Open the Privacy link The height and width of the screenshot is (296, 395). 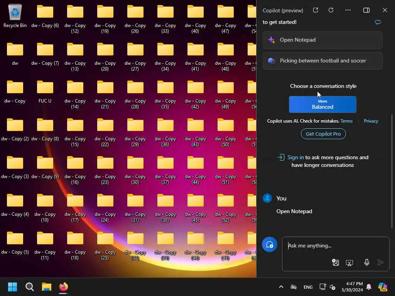tap(371, 121)
